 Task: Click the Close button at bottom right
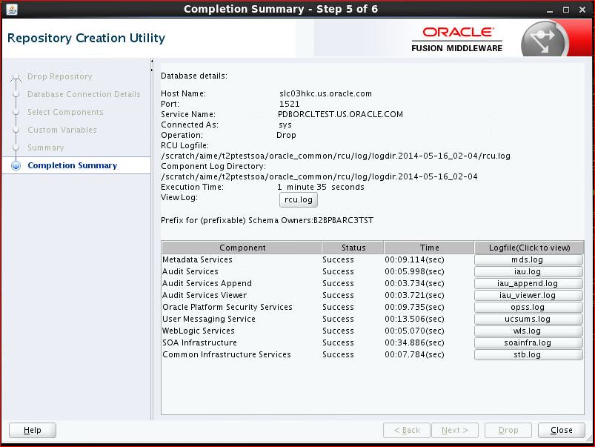coord(562,430)
